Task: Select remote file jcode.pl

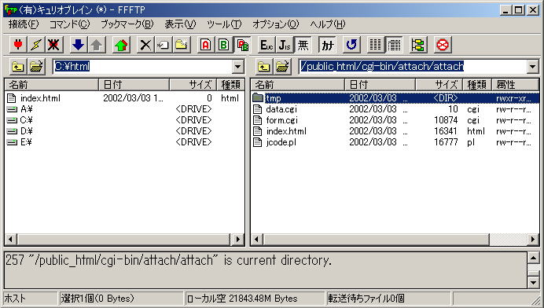Action: [x=281, y=142]
